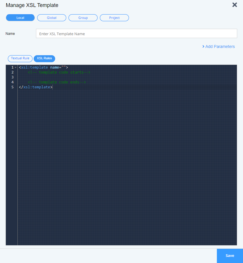The width and height of the screenshot is (243, 263).
Task: Focus the XSL Template Name field
Action: tap(136, 34)
